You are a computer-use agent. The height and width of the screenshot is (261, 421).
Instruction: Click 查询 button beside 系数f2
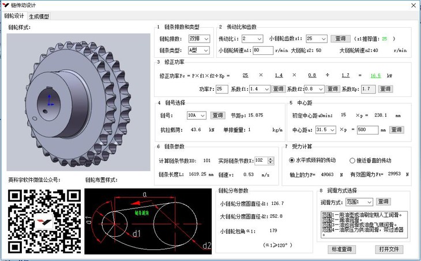(x=333, y=89)
